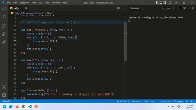Change file encoding UTF-8

click(145, 101)
